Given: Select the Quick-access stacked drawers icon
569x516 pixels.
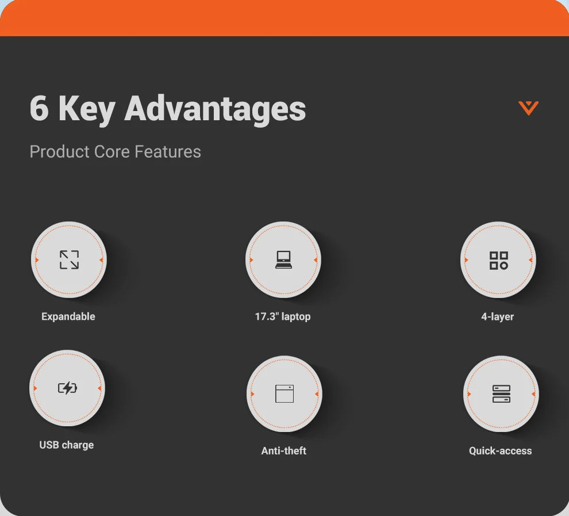Looking at the screenshot, I should pyautogui.click(x=501, y=394).
